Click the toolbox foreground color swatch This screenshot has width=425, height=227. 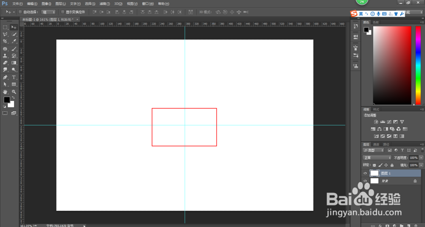pyautogui.click(x=7, y=100)
